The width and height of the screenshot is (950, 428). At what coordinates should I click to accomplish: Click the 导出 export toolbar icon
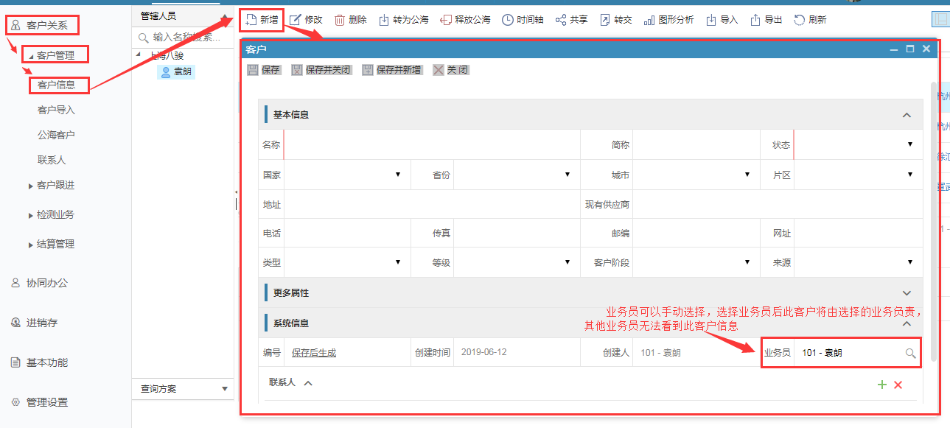click(x=755, y=20)
